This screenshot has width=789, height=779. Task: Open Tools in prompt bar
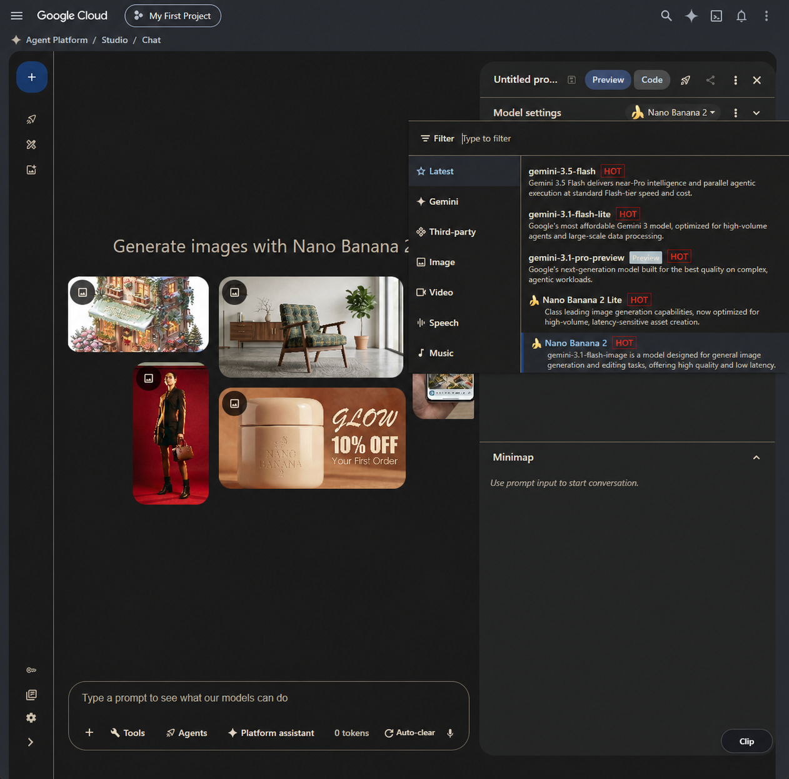pyautogui.click(x=128, y=733)
